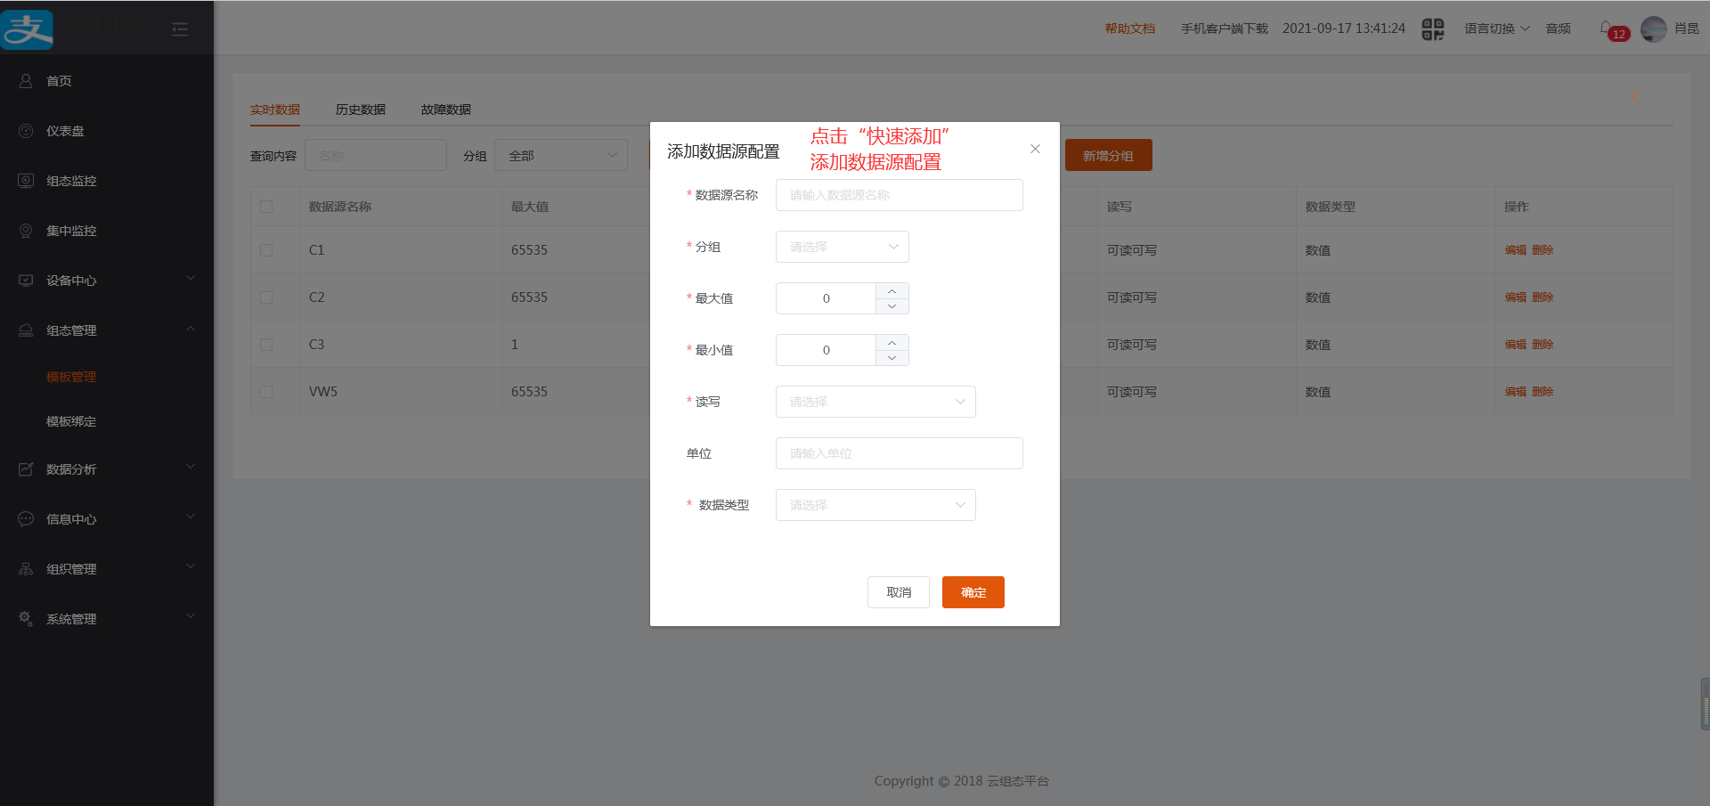The width and height of the screenshot is (1710, 806).
Task: Open the 手机客户端下载 link
Action: point(1225,28)
